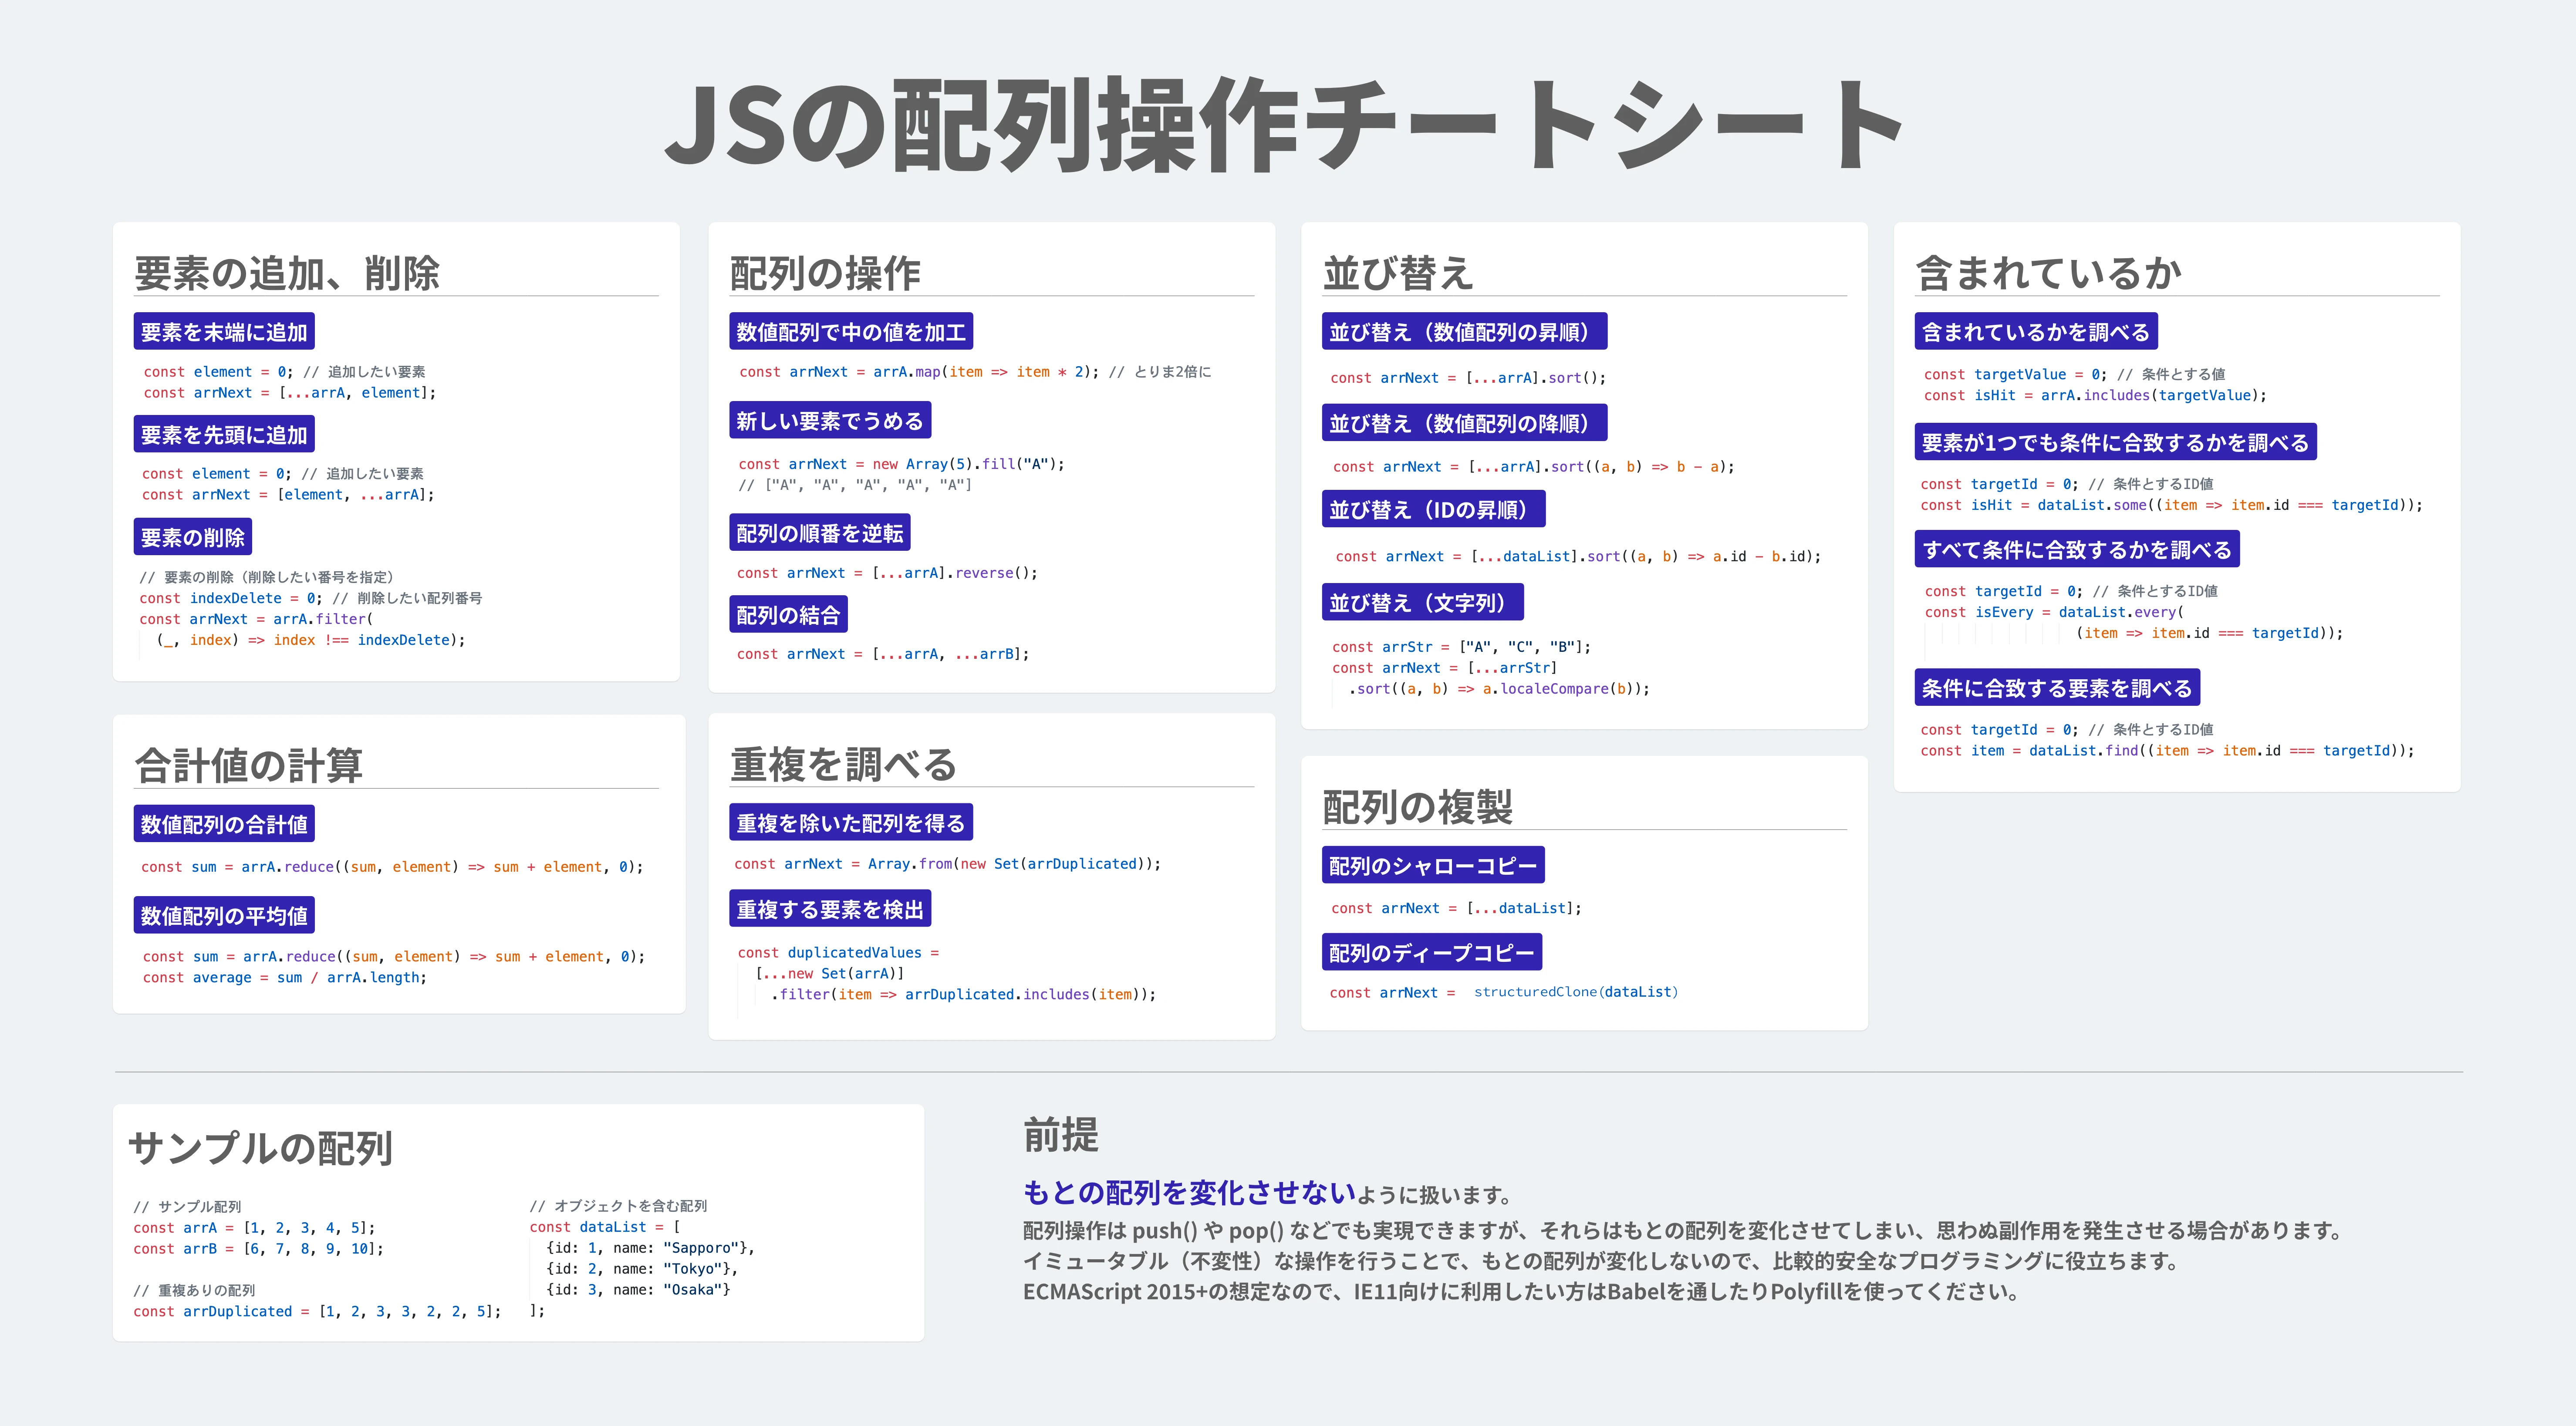2576x1426 pixels.
Task: Click the code line Array.from(new Set(arrDuplicated));
Action: (948, 864)
